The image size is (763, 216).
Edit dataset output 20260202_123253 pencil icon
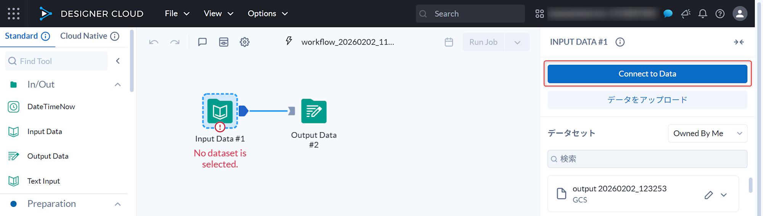click(708, 195)
